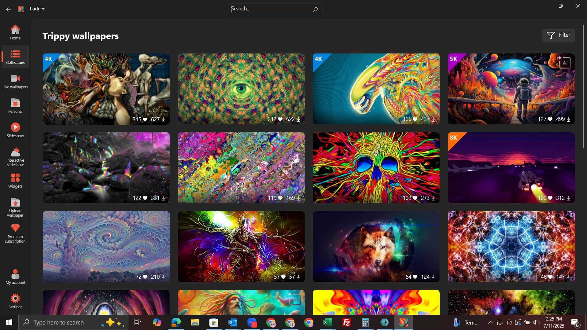Open Upload wallpaper page

(x=15, y=207)
